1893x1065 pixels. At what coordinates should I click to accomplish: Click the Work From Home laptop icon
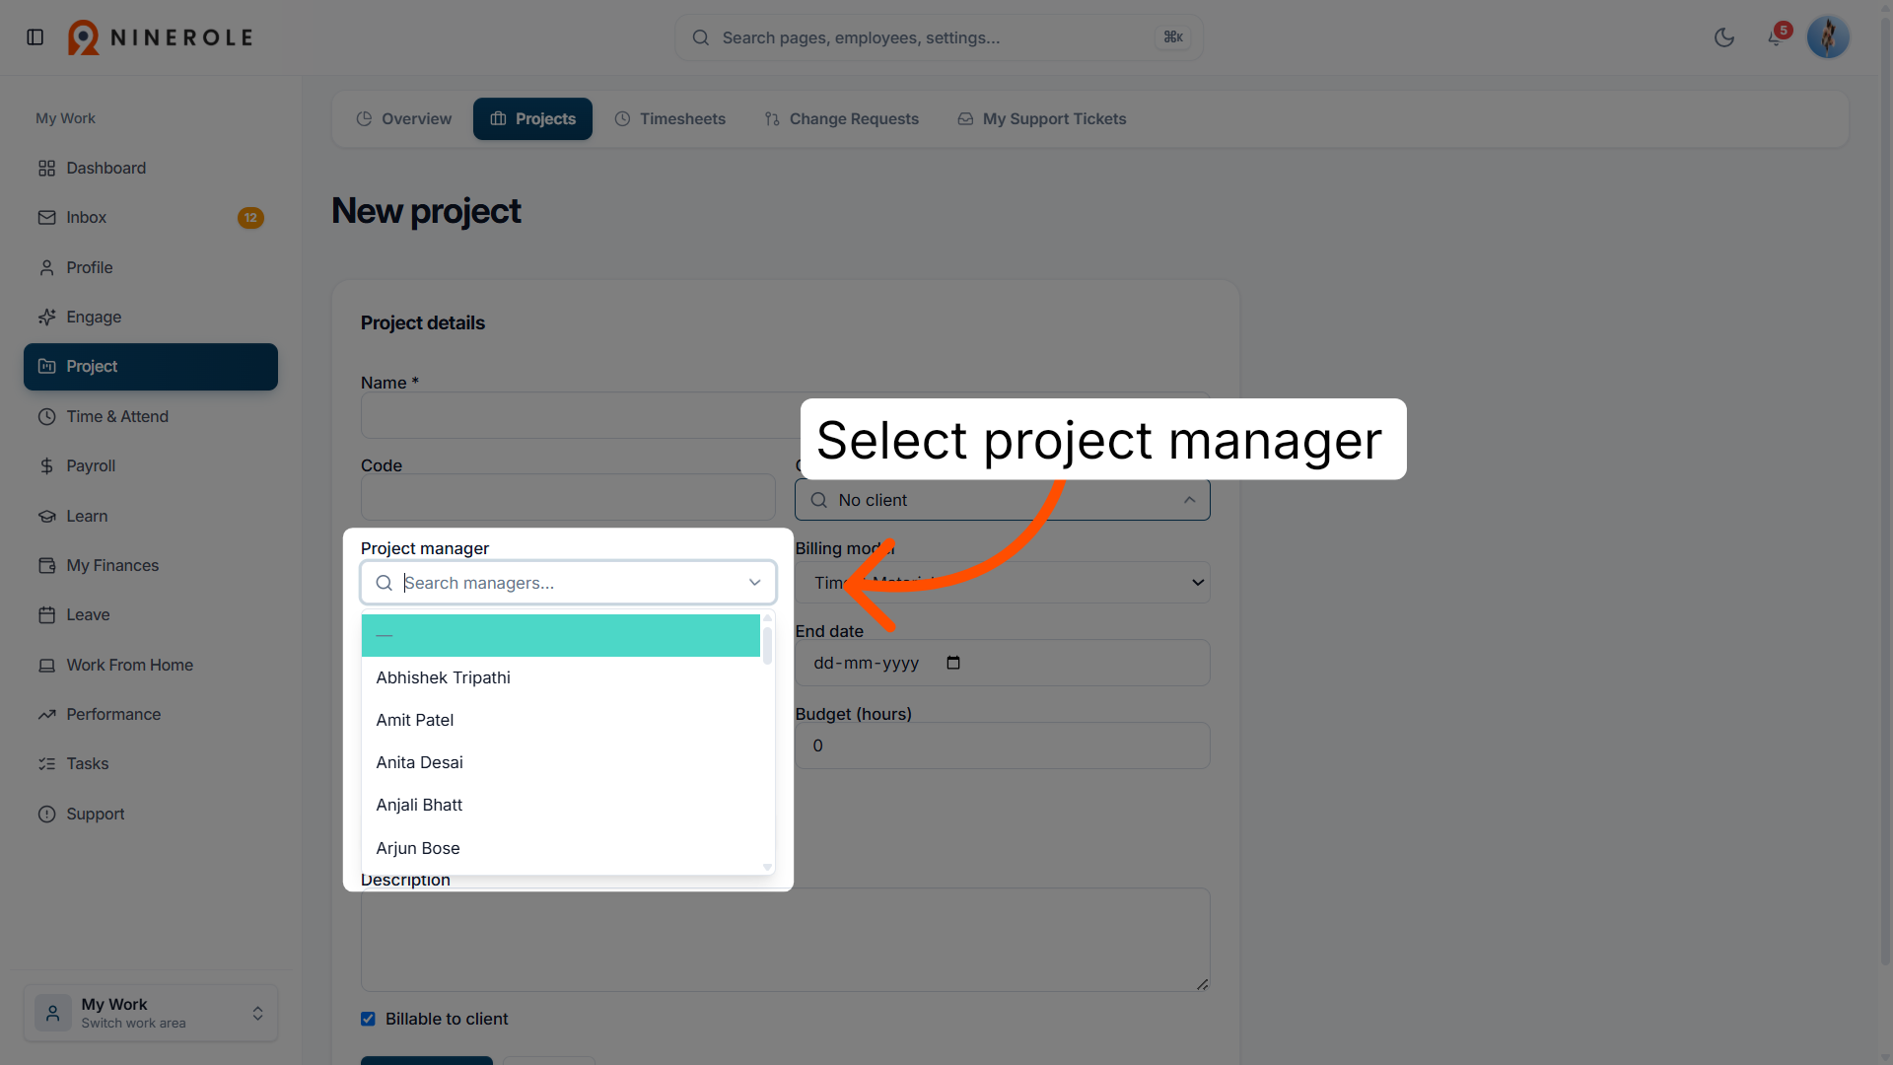pyautogui.click(x=46, y=666)
